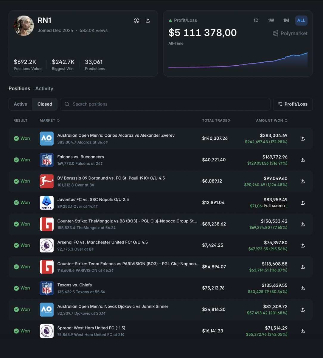Screen dimensions: 323x358
Task: Open Juventus FC vs. SSC Napoli O/U 2.5
Action: [93, 200]
